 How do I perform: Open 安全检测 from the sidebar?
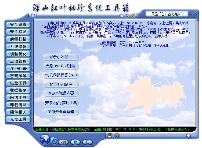[18, 32]
